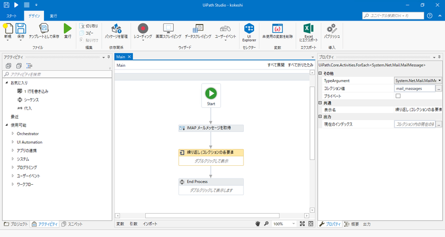445x237 pixels.
Task: Expand UI Automation tree node
Action: click(x=13, y=142)
